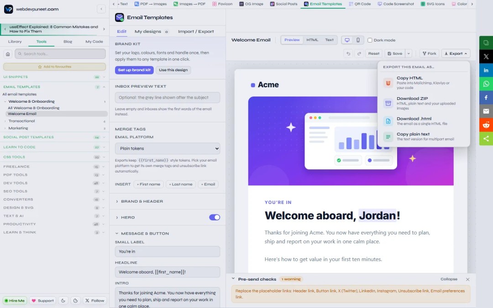The height and width of the screenshot is (308, 493).
Task: Focus the Search tools input
Action: coord(60,54)
